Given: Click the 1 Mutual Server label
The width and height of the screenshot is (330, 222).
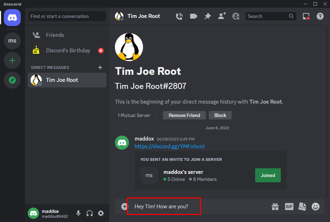Looking at the screenshot, I should [134, 115].
